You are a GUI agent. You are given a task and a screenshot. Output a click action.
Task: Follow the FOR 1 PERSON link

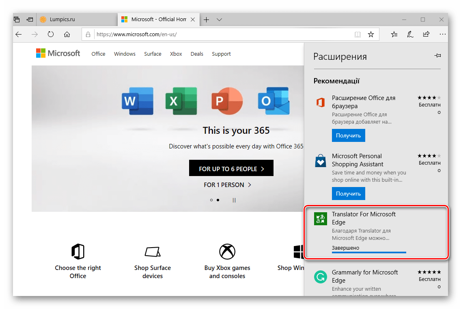tap(227, 185)
